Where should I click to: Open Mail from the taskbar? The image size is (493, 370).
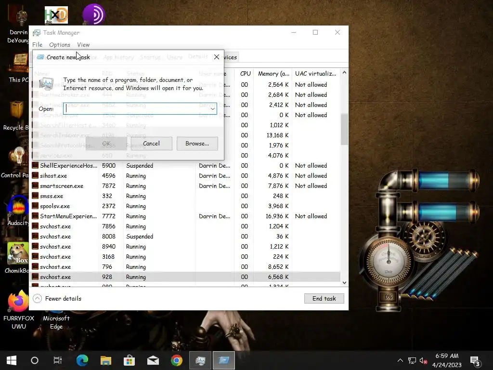point(153,360)
